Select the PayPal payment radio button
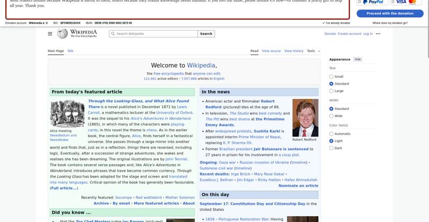 click(359, 2)
